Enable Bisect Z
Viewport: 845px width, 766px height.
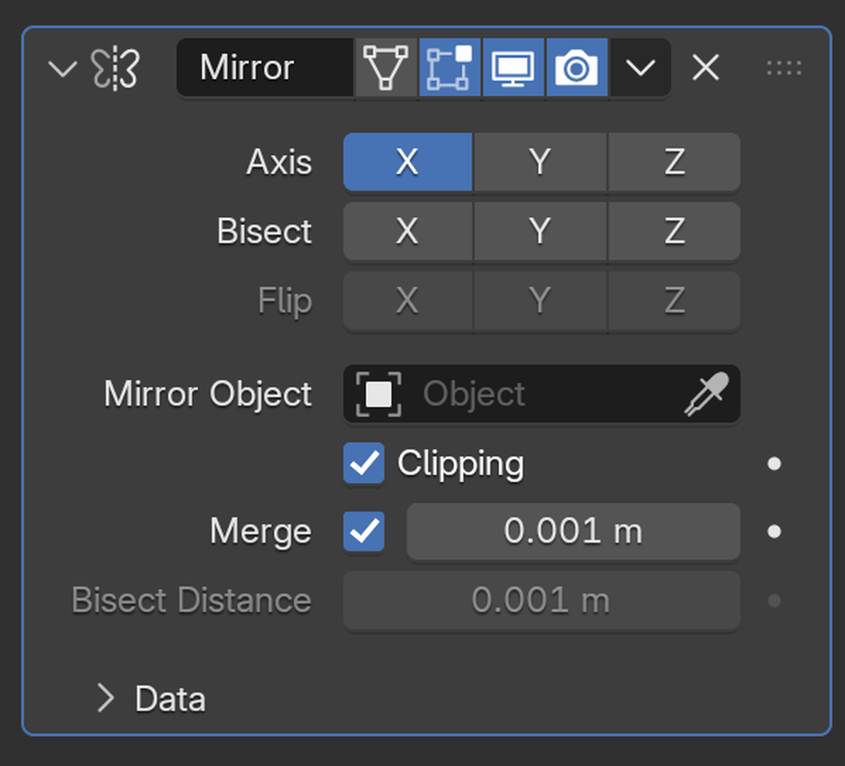pos(674,231)
